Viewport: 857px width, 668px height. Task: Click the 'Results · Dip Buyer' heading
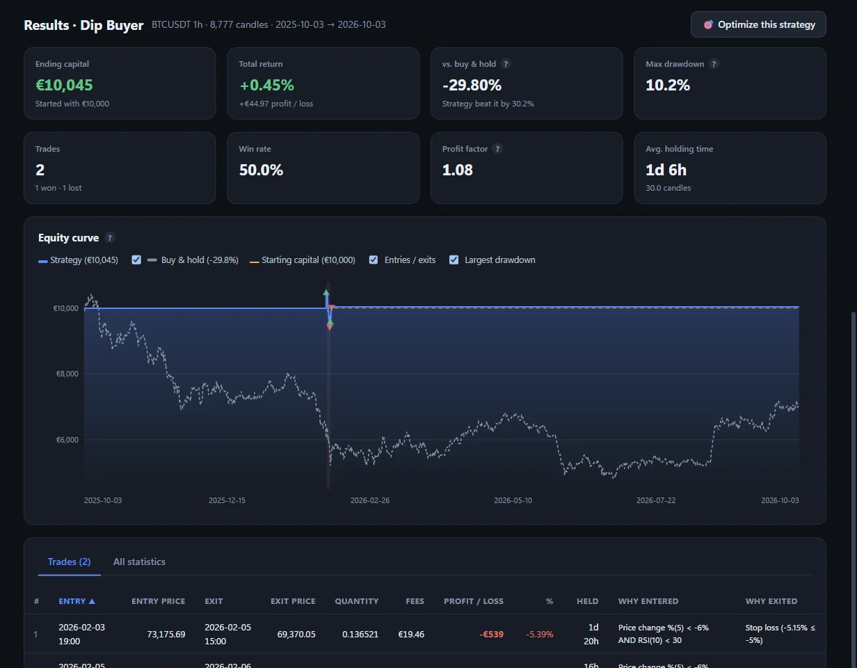click(83, 25)
